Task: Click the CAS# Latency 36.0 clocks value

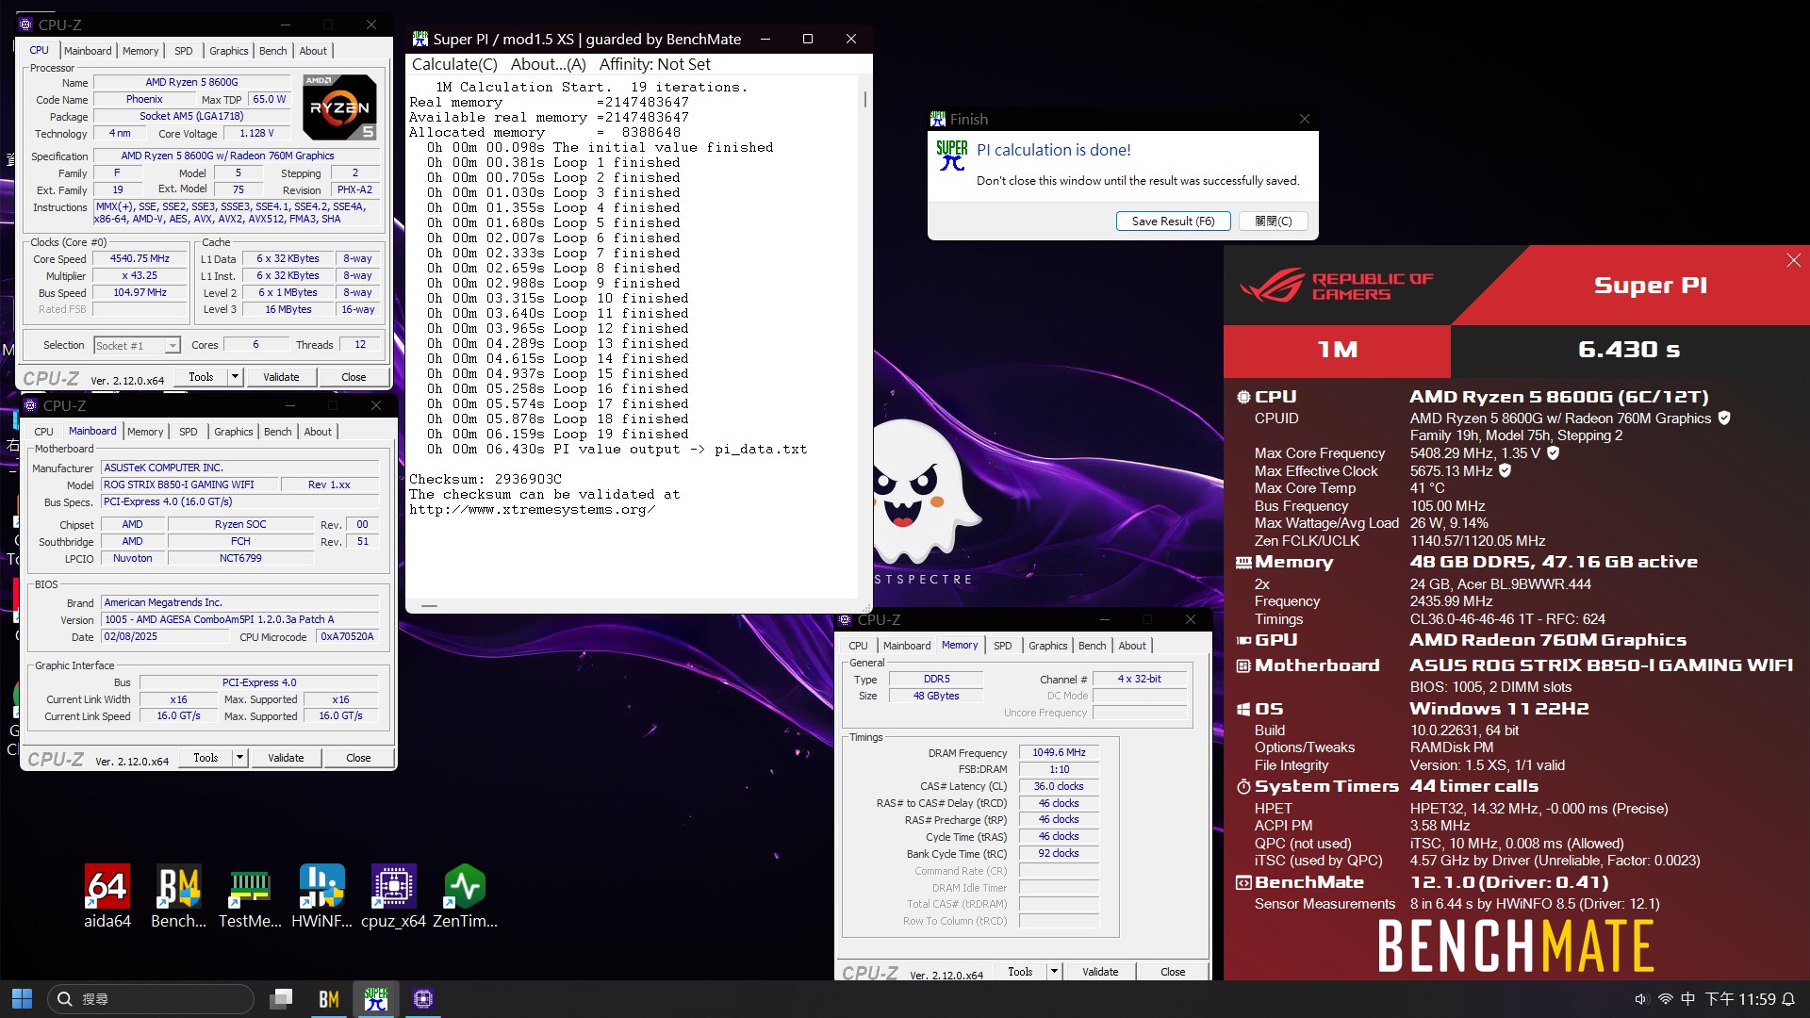Action: [x=1059, y=786]
